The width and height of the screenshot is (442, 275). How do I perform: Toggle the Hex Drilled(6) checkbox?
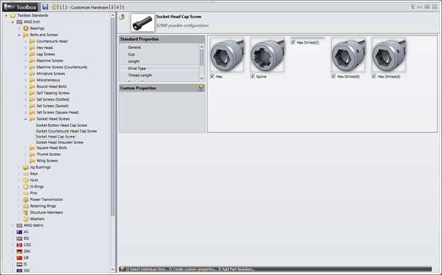[x=334, y=76]
